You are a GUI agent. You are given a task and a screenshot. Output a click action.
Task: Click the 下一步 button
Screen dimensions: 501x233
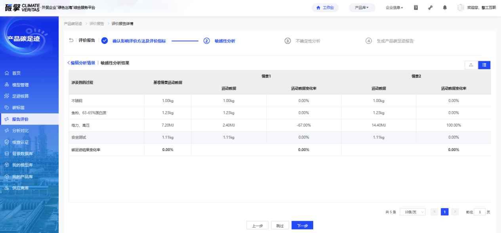pos(302,225)
